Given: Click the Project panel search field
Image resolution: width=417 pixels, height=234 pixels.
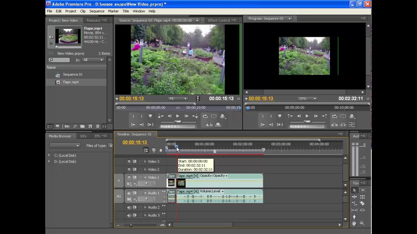Looking at the screenshot, I should pos(59,60).
